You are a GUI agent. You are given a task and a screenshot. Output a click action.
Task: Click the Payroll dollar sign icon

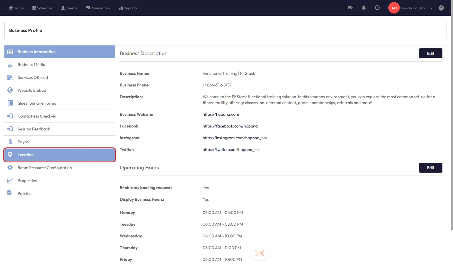tap(10, 142)
